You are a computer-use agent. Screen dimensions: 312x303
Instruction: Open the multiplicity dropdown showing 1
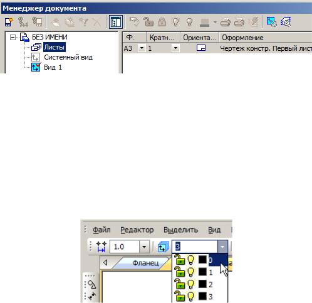(x=175, y=48)
